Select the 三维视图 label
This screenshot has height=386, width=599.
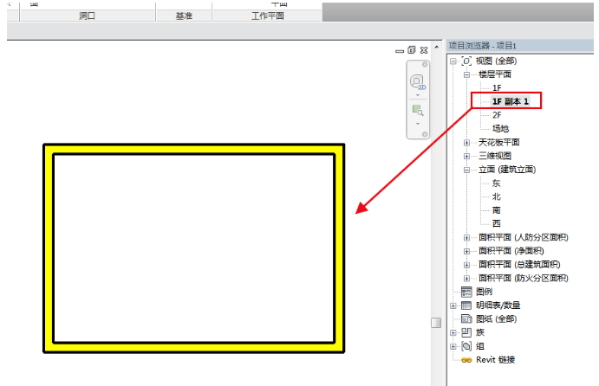[495, 156]
